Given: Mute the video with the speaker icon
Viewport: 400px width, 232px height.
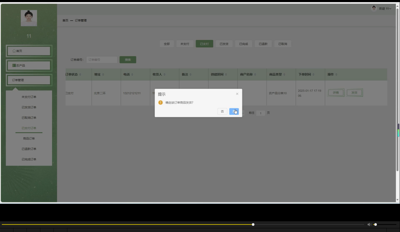Looking at the screenshot, I should point(369,224).
